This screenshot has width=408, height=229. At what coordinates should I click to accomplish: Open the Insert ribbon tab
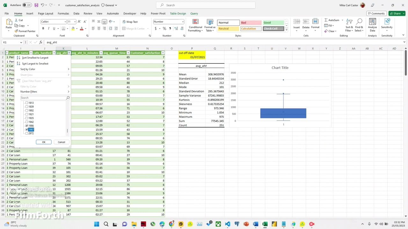pos(30,13)
